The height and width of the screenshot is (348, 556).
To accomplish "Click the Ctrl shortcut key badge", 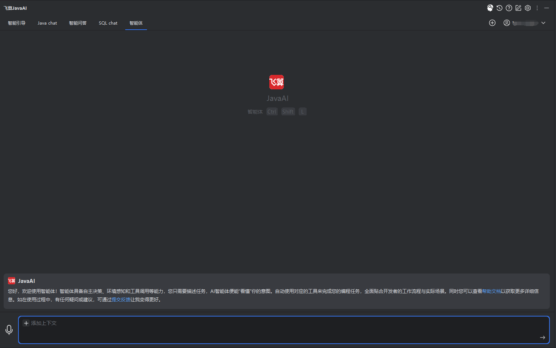I will [272, 112].
